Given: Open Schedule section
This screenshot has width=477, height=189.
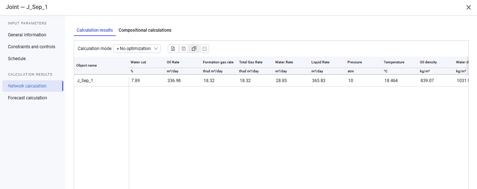Looking at the screenshot, I should [x=17, y=59].
